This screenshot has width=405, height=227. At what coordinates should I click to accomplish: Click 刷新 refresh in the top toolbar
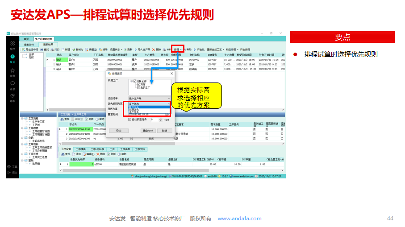coord(128,50)
